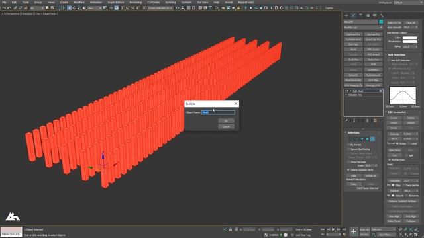424x238 pixels.
Task: Click the Undo arrow in the main toolbar
Action: point(4,8)
